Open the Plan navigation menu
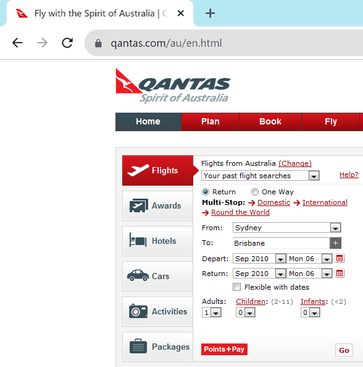This screenshot has width=363, height=367. [x=211, y=122]
